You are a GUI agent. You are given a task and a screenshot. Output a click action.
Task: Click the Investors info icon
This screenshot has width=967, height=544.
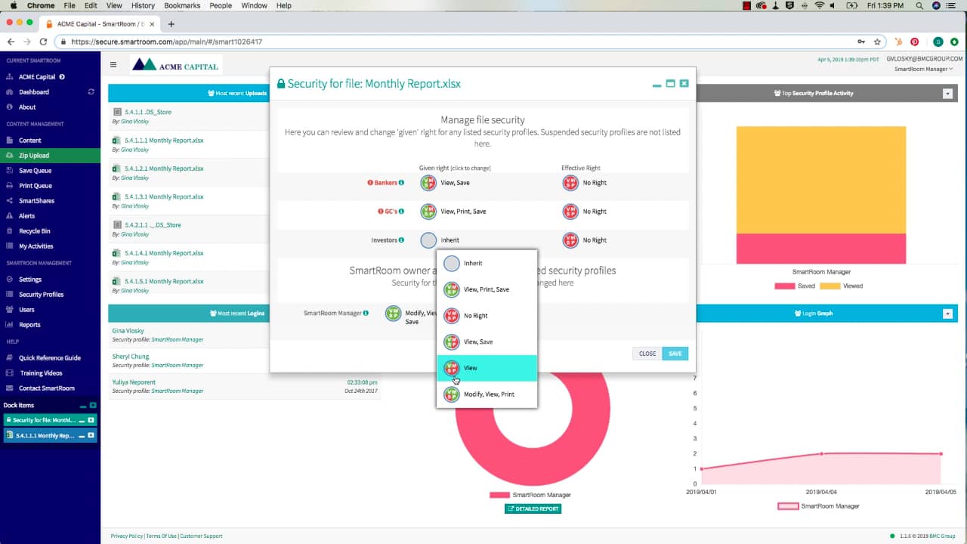click(x=401, y=240)
